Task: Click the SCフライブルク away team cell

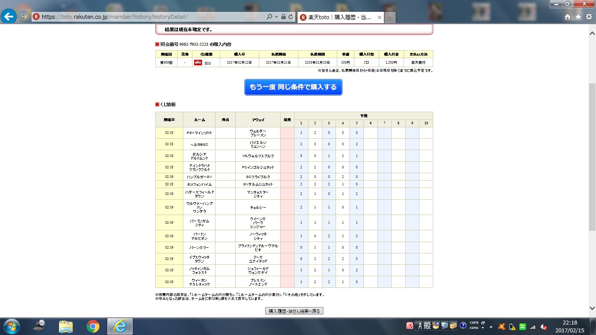Action: coord(258,177)
